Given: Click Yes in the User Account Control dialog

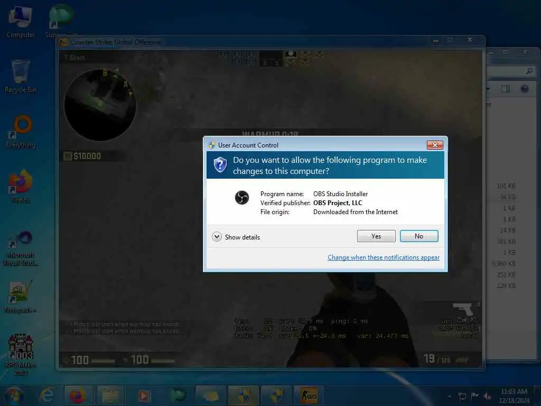Looking at the screenshot, I should pos(376,236).
